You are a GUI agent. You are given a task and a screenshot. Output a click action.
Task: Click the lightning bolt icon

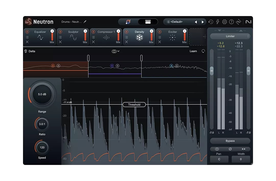[x=217, y=22]
